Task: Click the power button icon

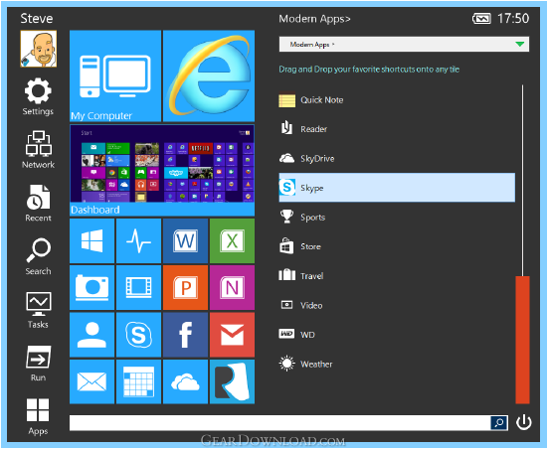Action: (x=523, y=422)
